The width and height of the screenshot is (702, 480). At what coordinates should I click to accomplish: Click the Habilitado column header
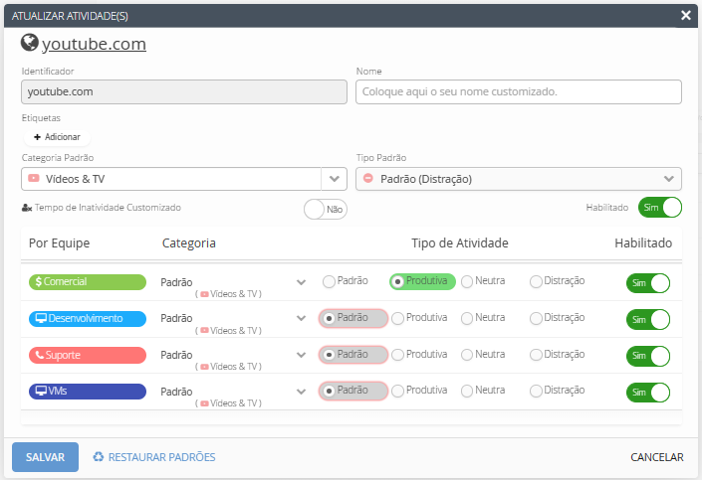click(x=643, y=243)
